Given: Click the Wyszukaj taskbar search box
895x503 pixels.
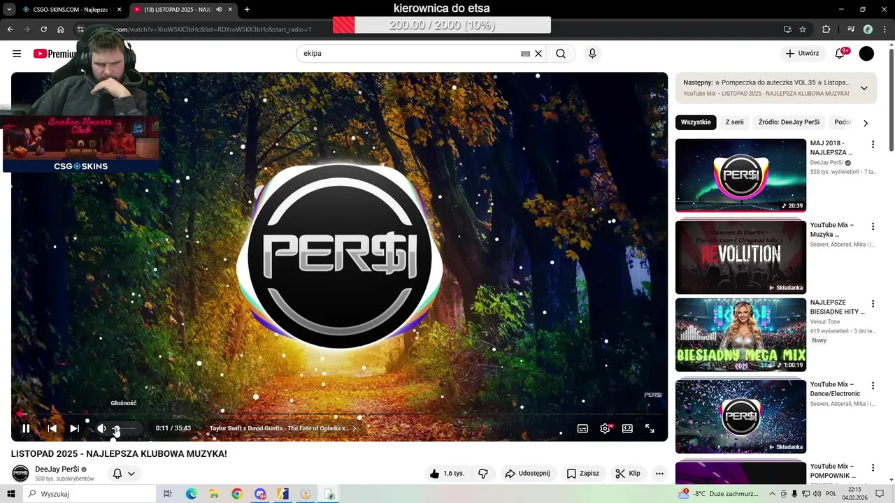Looking at the screenshot, I should 90,494.
